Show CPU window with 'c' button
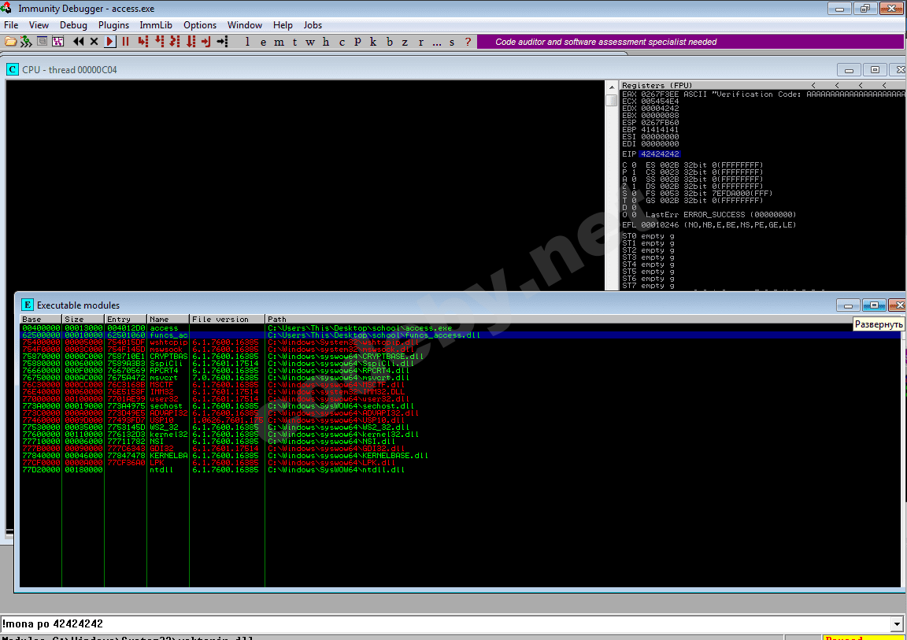Viewport: 907px width, 640px height. 342,42
